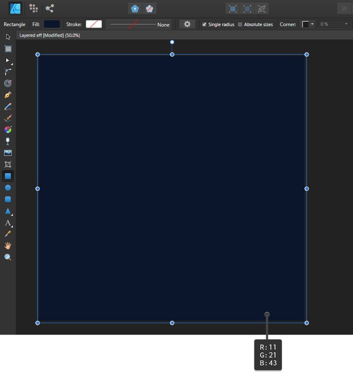Click the Synchronise defaults upload icon
353x377 pixels.
[x=135, y=9]
